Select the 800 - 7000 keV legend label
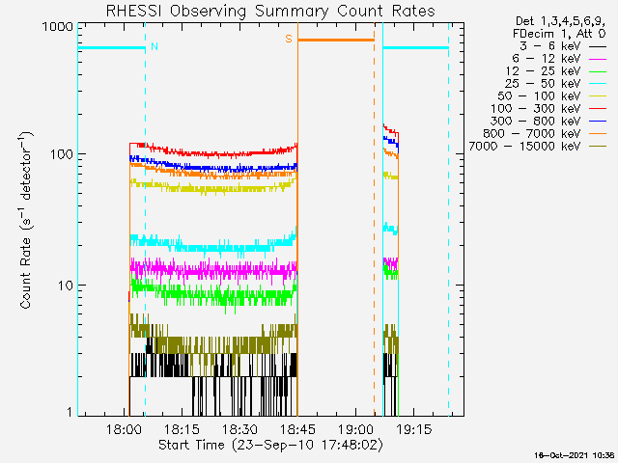The height and width of the screenshot is (463, 618). pyautogui.click(x=532, y=134)
